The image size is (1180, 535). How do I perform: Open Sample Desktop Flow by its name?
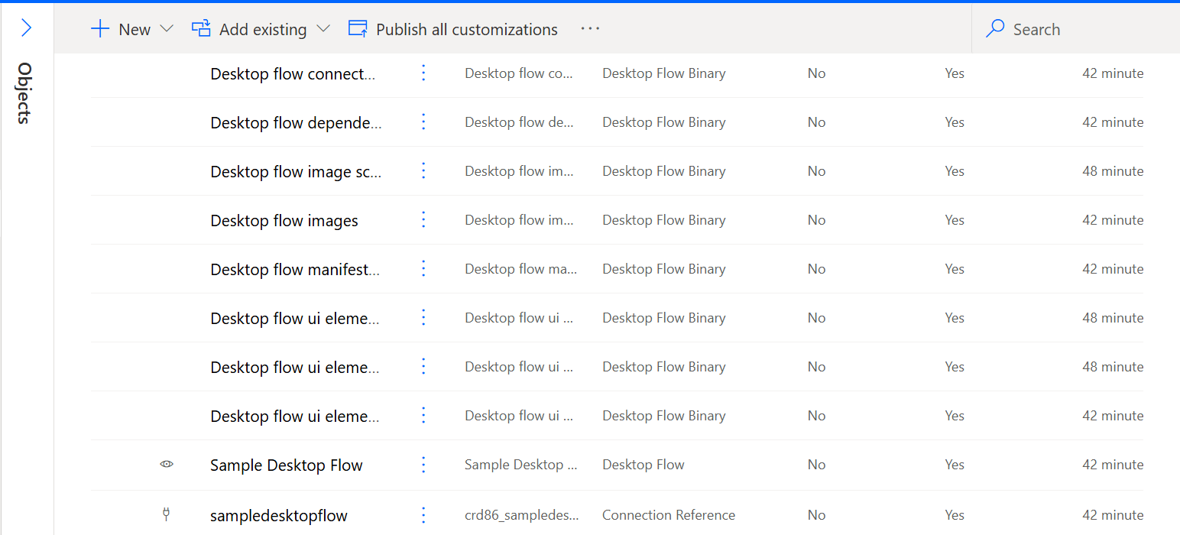[x=286, y=465]
